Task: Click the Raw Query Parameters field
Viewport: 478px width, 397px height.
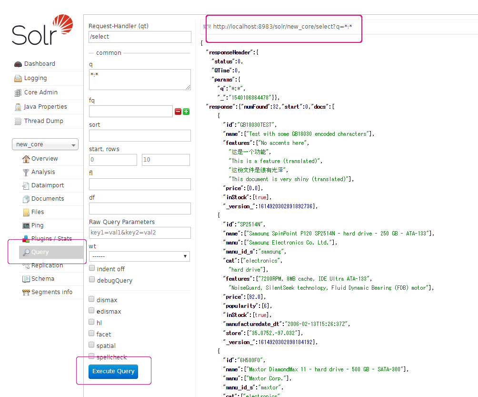Action: pos(140,233)
